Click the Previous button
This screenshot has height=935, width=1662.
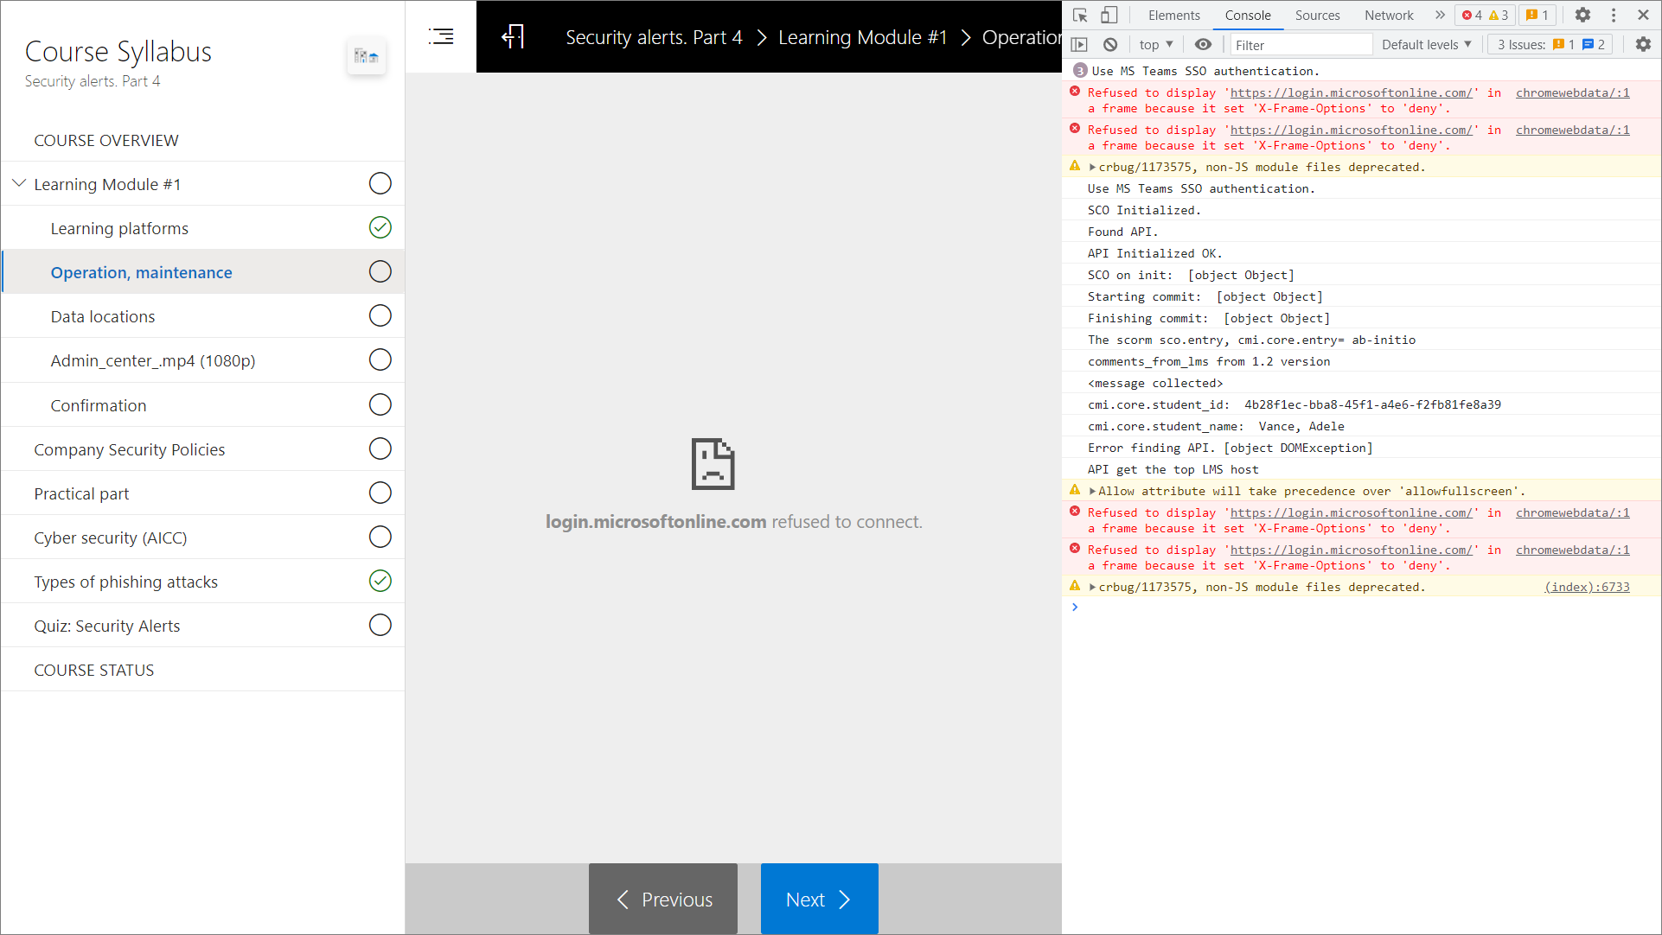(663, 899)
